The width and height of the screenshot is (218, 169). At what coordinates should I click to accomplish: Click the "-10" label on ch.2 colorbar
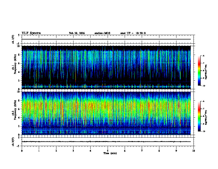(203, 131)
